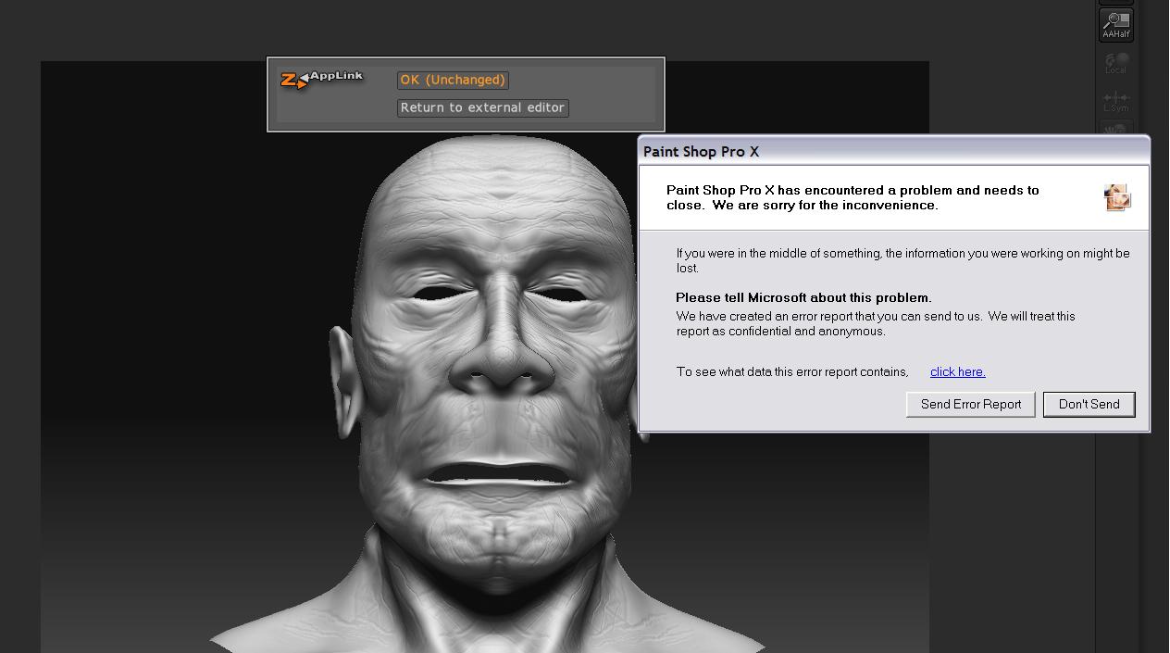Click the ZAppLink logo icon
Image resolution: width=1170 pixels, height=653 pixels.
(x=321, y=80)
